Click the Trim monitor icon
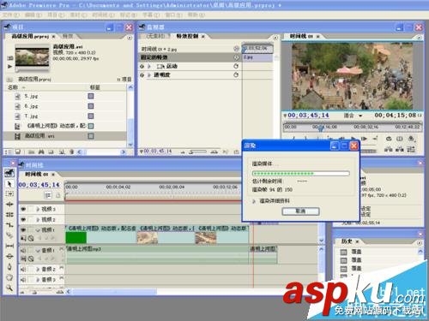 [x=411, y=149]
